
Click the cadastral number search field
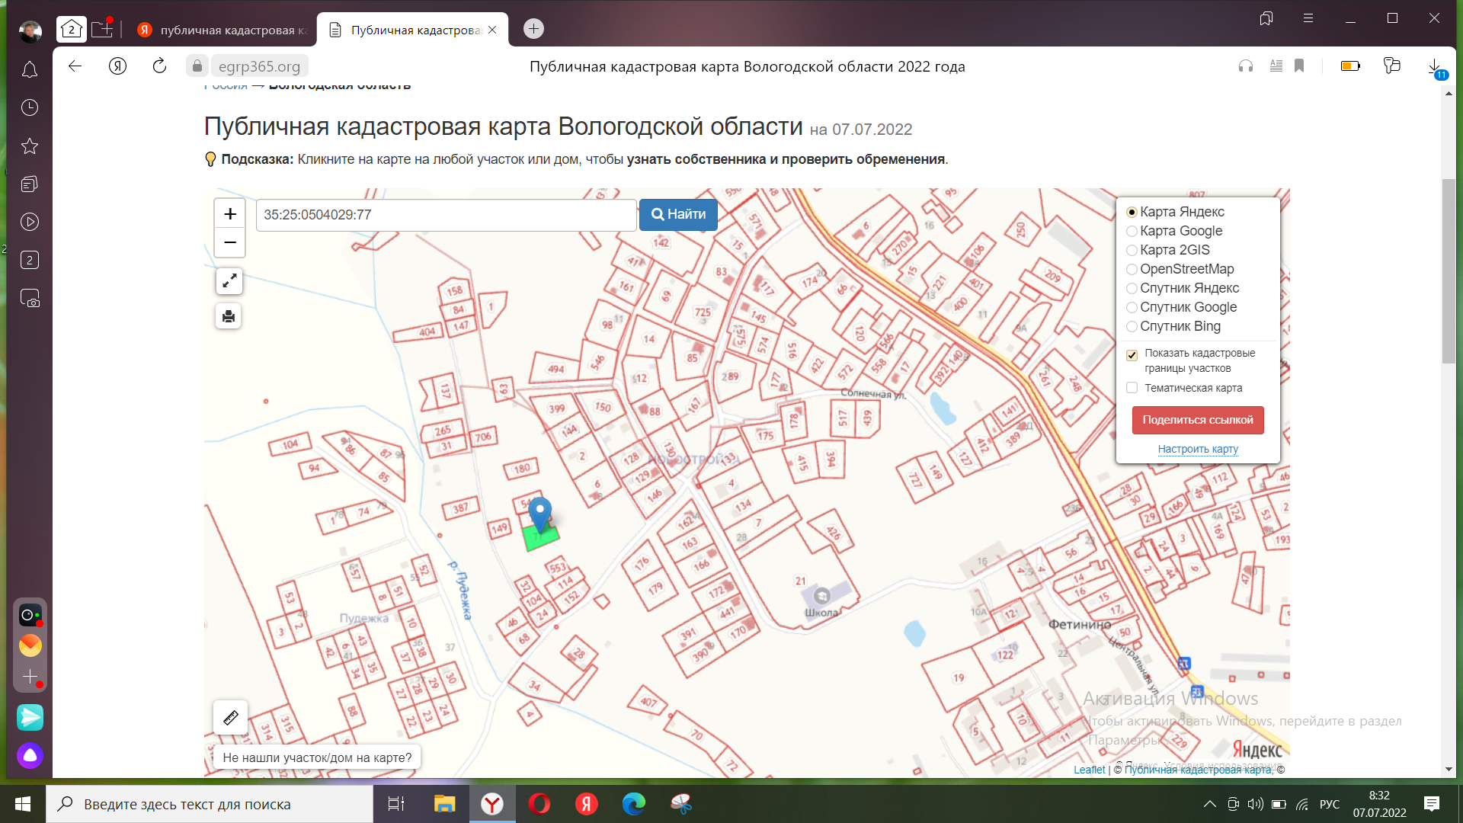(x=446, y=215)
